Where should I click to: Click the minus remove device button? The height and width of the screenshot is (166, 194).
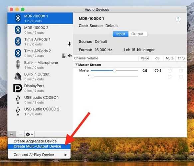coord(20,134)
